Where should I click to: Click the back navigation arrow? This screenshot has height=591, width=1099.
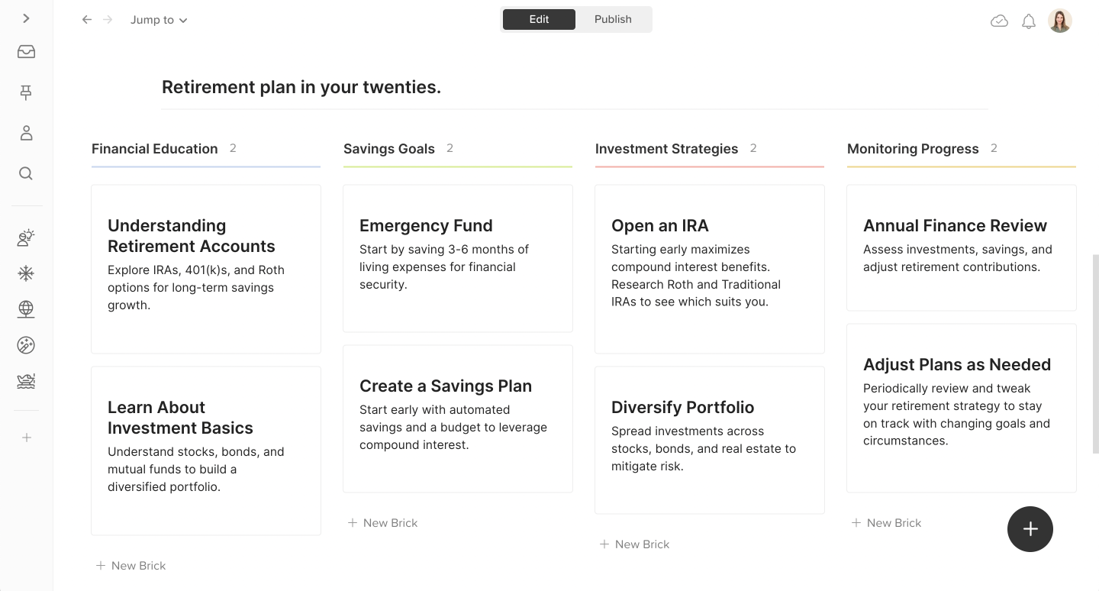tap(87, 20)
